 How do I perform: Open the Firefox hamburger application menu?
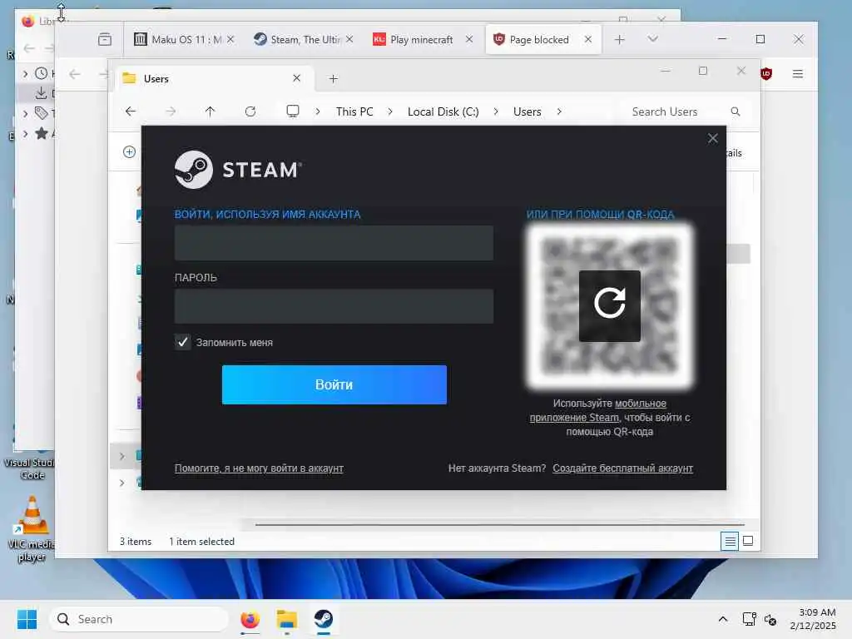tap(798, 73)
